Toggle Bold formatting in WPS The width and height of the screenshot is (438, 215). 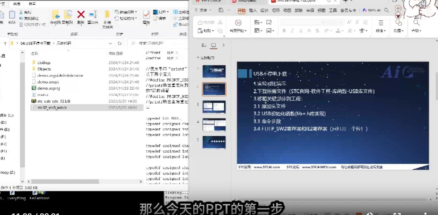tap(284, 31)
